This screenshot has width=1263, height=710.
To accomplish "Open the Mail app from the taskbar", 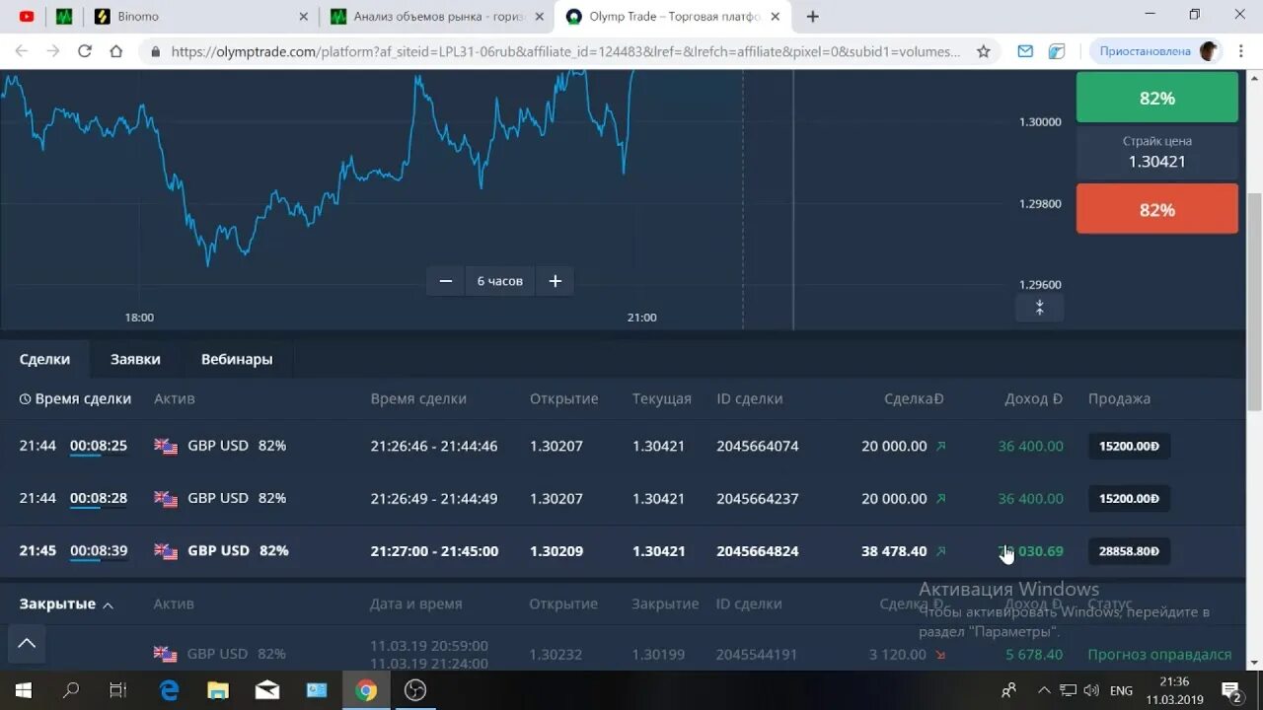I will tap(266, 690).
